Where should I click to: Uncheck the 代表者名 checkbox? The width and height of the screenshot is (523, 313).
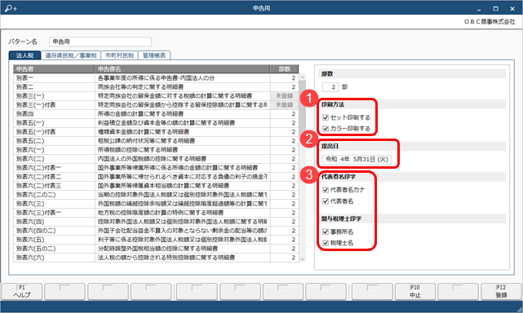click(x=326, y=201)
